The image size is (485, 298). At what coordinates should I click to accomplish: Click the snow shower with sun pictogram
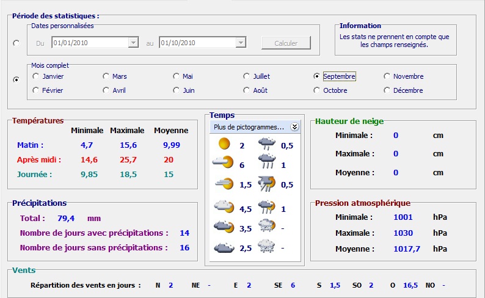[266, 225]
